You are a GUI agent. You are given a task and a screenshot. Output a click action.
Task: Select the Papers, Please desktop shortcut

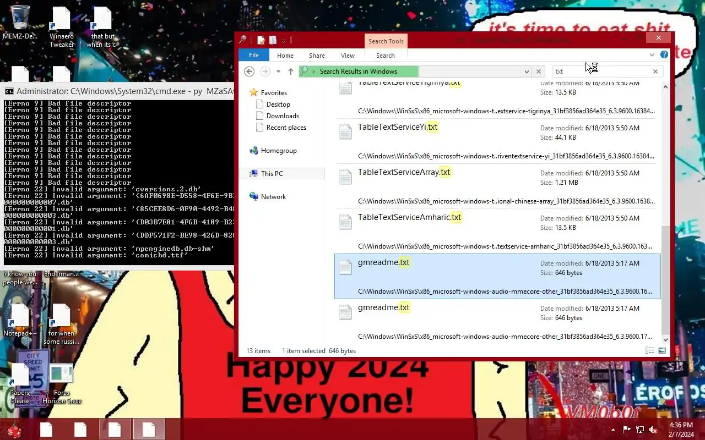point(20,384)
